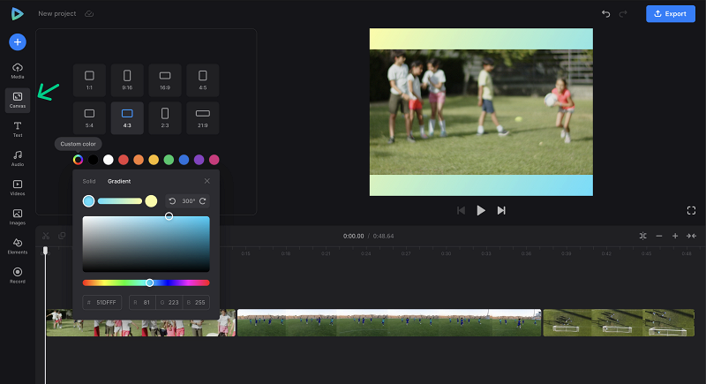Open the Record sidebar panel

[18, 275]
